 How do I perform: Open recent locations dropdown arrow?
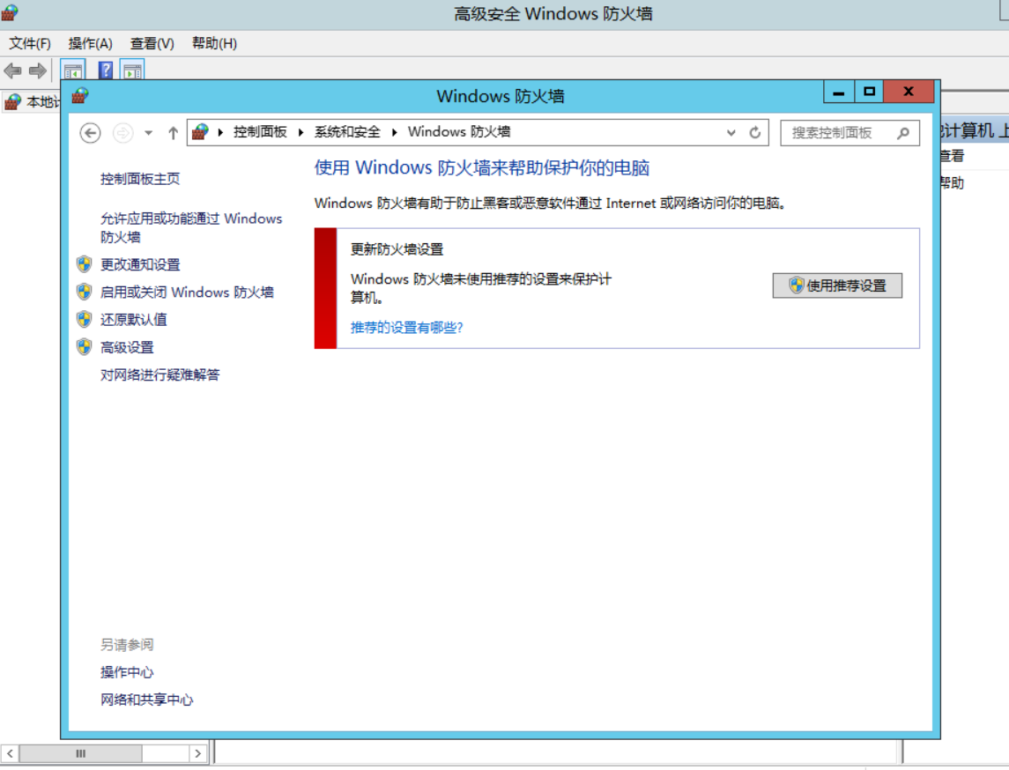point(149,133)
